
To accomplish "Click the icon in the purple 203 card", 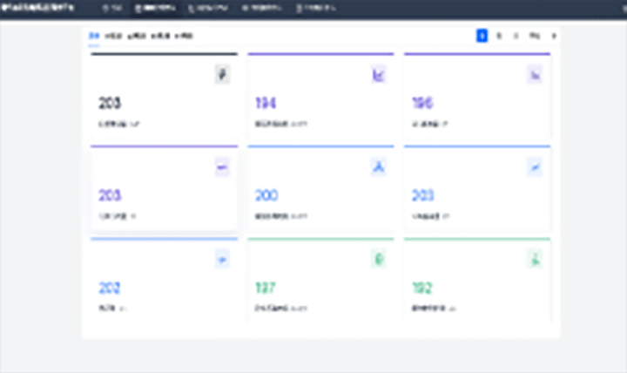I will pyautogui.click(x=222, y=167).
